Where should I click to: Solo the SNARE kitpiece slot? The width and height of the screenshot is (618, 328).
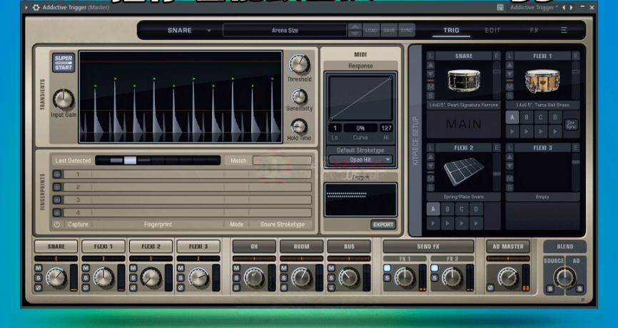tap(430, 96)
